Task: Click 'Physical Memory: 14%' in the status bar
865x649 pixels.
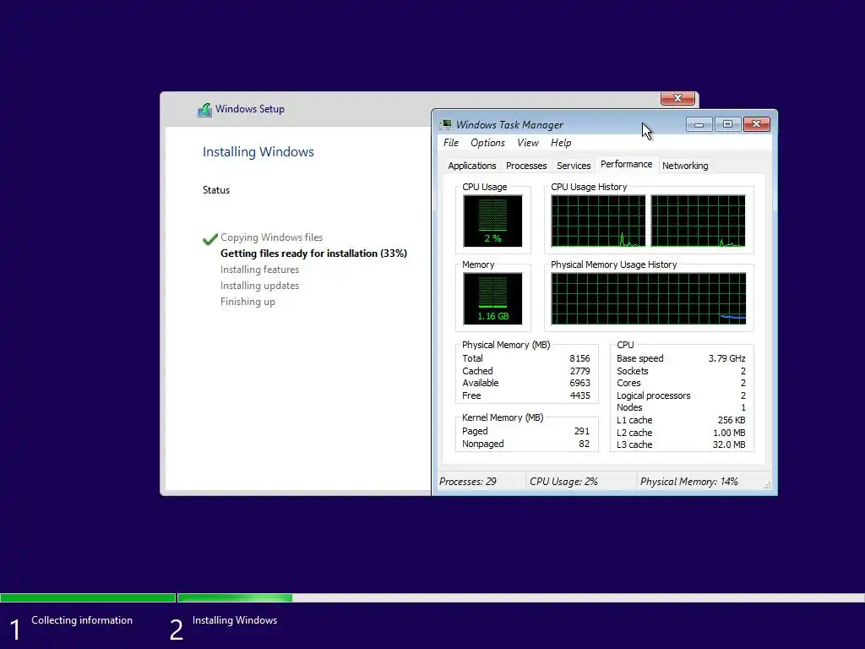Action: [x=688, y=482]
